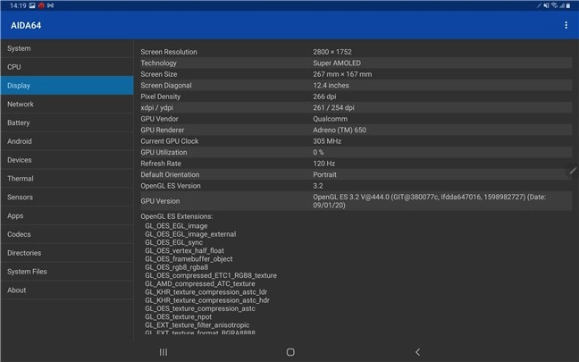The width and height of the screenshot is (579, 362).
Task: Select GL_OES_compressed_ETC1_RGB8_texture extension
Action: pos(211,275)
